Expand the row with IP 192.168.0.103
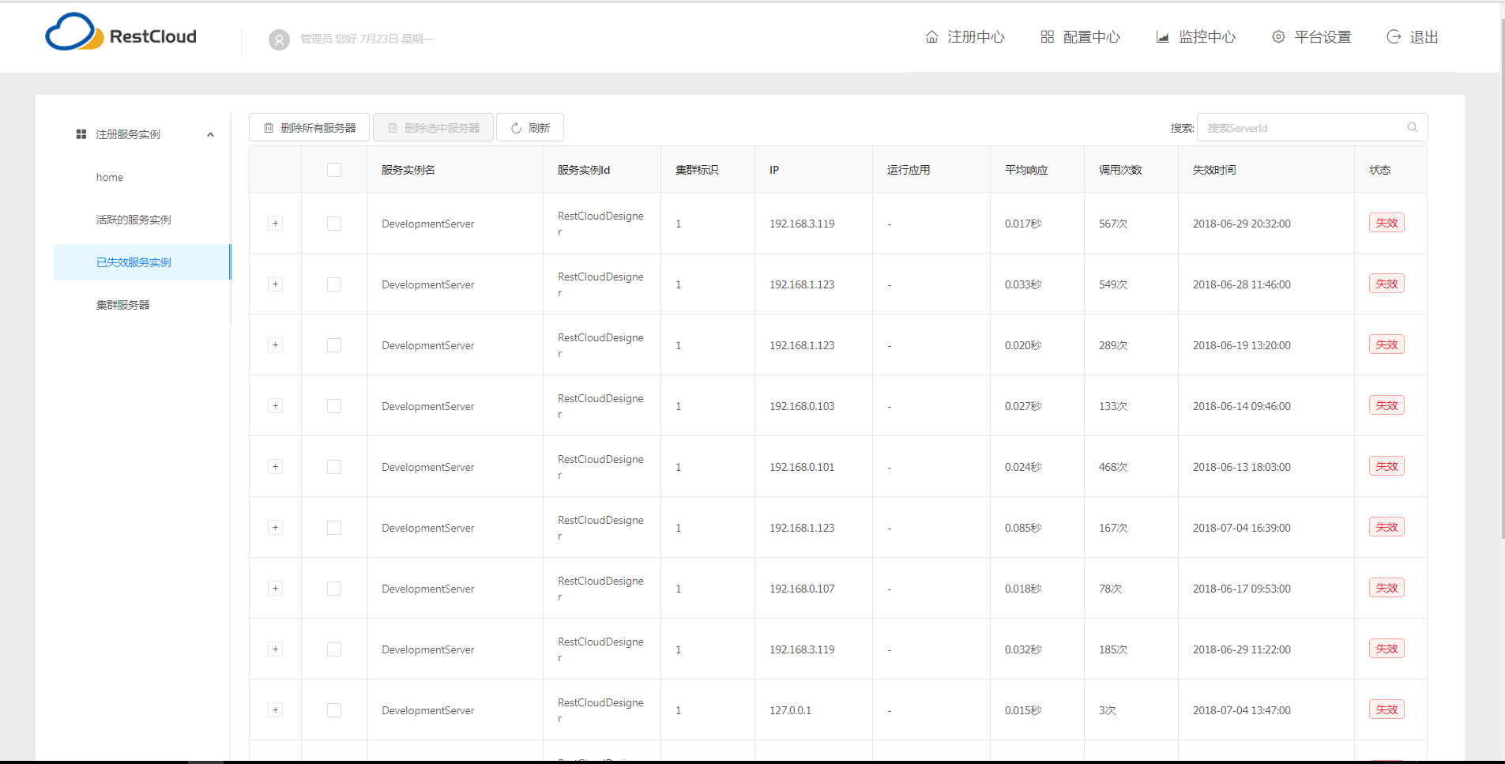1505x764 pixels. tap(275, 406)
